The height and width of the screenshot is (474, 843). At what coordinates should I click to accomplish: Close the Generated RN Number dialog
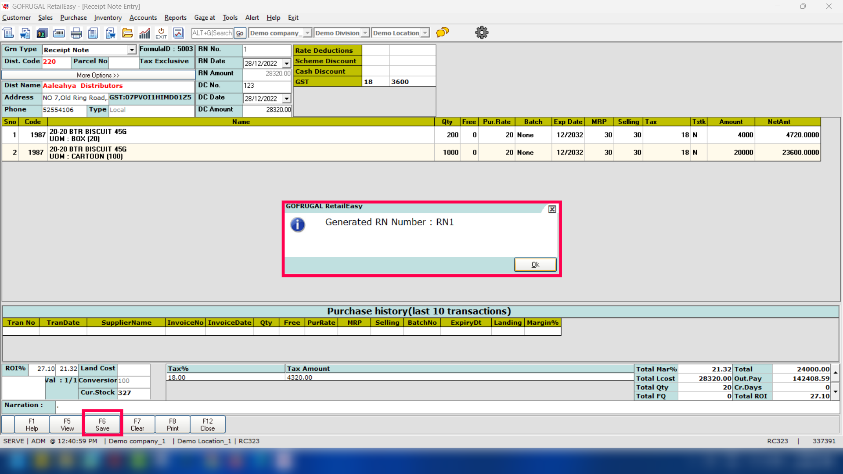(x=552, y=209)
